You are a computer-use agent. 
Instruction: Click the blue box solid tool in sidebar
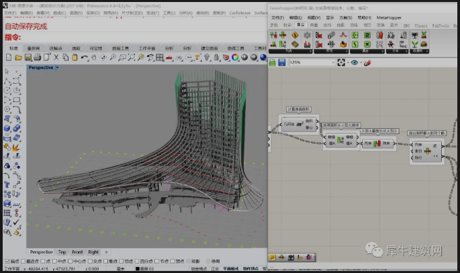tap(7, 128)
